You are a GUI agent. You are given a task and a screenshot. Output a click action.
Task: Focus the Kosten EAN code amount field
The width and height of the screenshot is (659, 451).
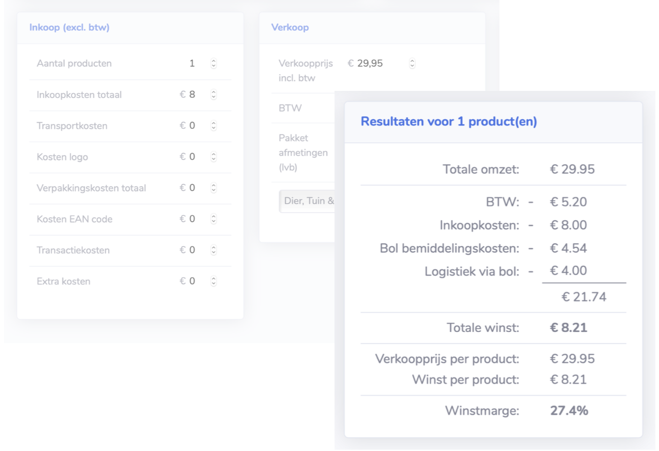point(192,219)
